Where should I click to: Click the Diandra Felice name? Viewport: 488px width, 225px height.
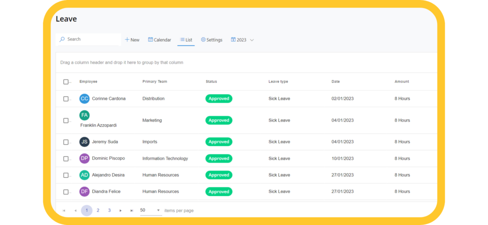coord(106,192)
